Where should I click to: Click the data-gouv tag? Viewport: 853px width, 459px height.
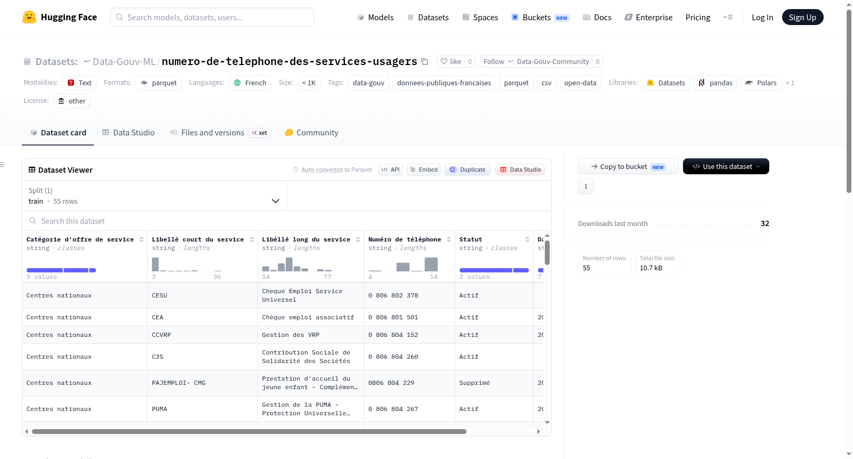tap(368, 83)
